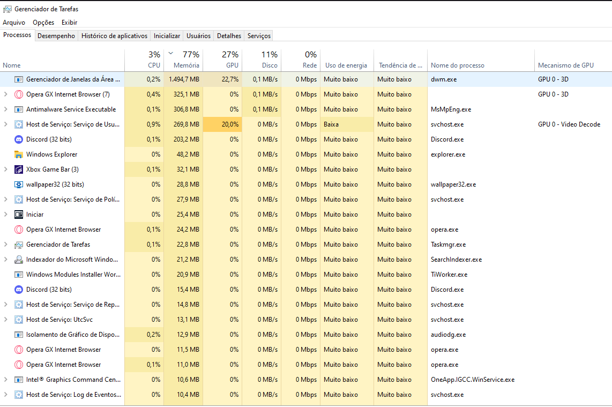Switch to the Inicializar tab
This screenshot has height=407, width=612.
pos(167,36)
